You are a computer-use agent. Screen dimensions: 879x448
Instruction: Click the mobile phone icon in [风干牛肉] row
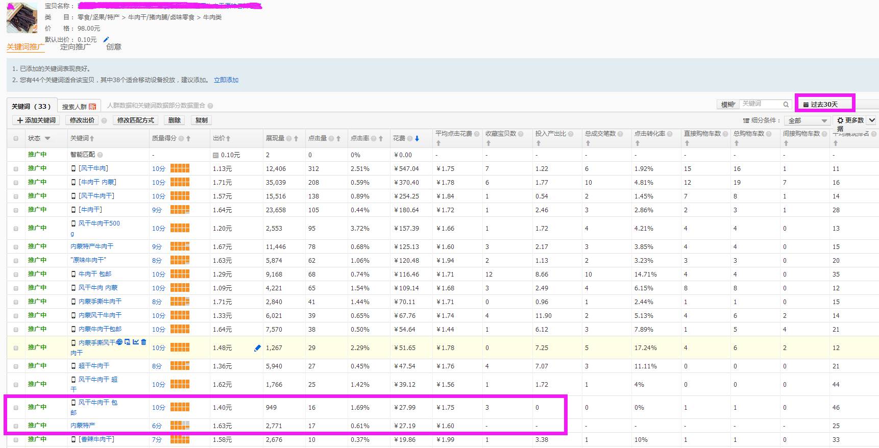[x=74, y=168]
